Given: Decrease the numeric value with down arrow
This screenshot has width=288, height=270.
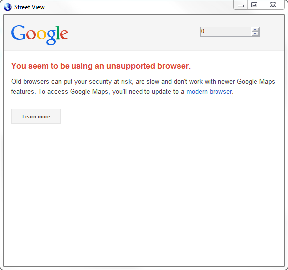Looking at the screenshot, I should 255,34.
